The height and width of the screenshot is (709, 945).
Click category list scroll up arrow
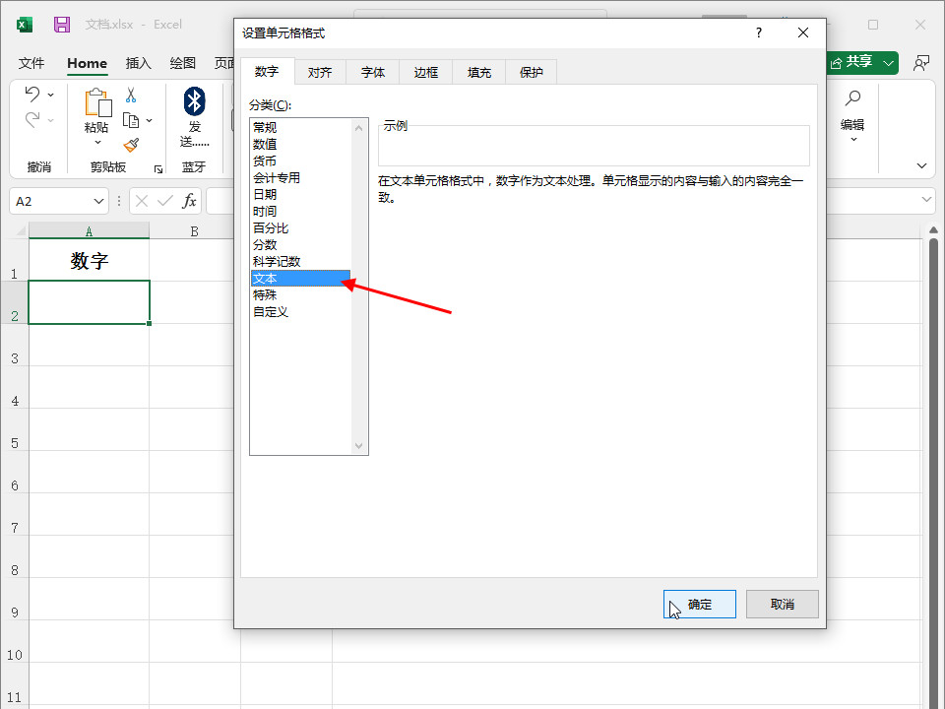(x=358, y=128)
